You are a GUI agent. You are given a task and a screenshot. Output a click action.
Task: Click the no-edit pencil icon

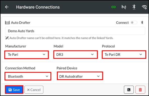click(7, 38)
